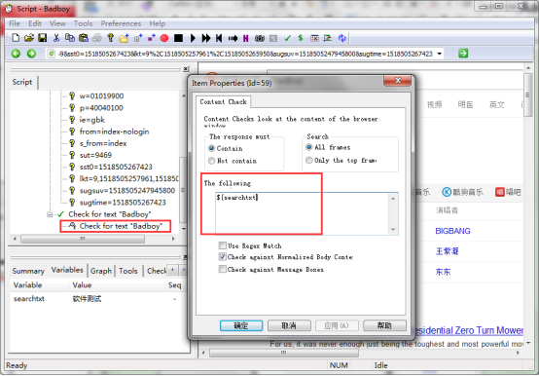Screen dimensions: 539x376
Task: Select the sugtime=1518505267423 parameter
Action: click(x=123, y=203)
